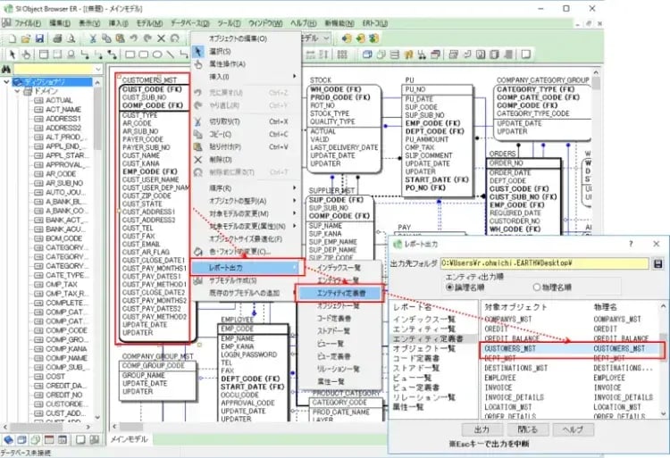The image size is (670, 458).
Task: Open the データベース menu in menu bar
Action: 189,21
